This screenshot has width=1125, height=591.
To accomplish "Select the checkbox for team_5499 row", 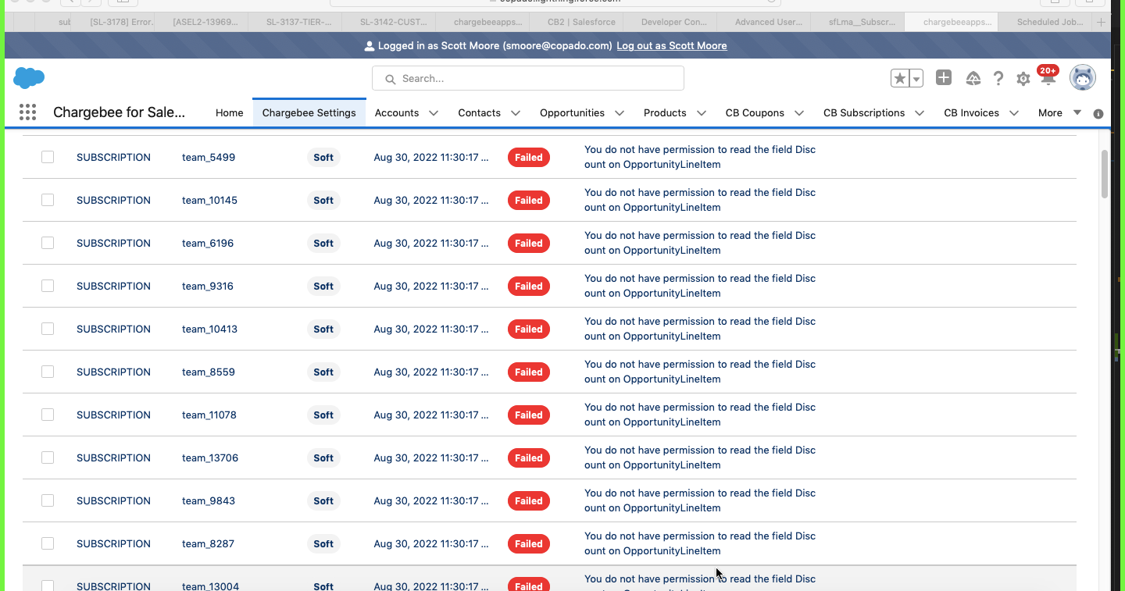I will point(48,157).
